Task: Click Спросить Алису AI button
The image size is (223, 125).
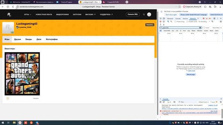Action: (x=192, y=7)
